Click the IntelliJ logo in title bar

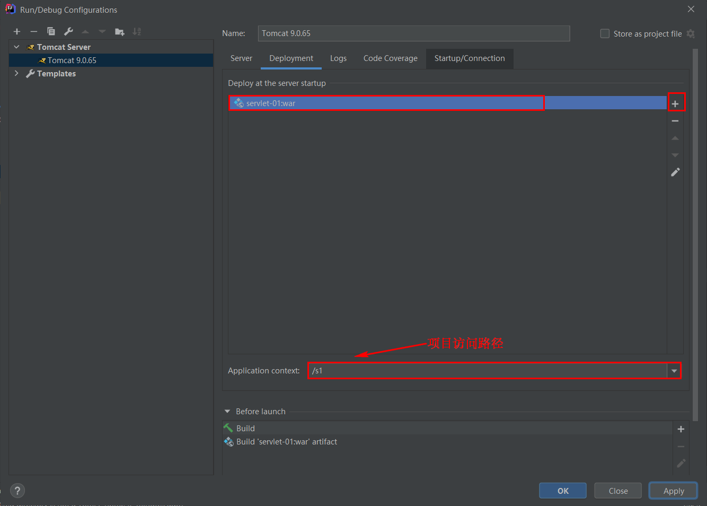10,9
